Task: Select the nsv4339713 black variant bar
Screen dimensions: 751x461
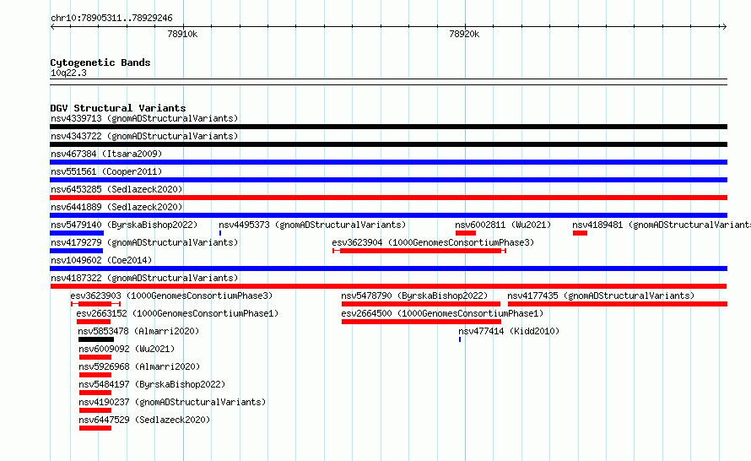Action: tap(388, 127)
